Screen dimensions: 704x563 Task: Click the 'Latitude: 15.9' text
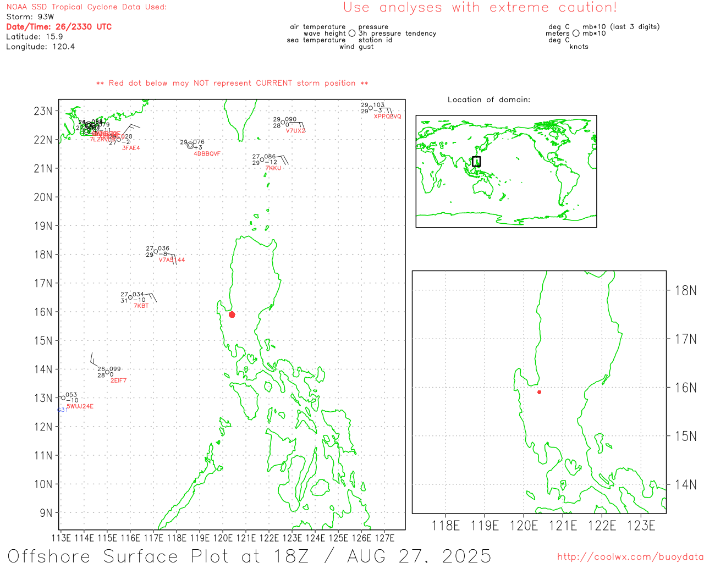click(35, 36)
